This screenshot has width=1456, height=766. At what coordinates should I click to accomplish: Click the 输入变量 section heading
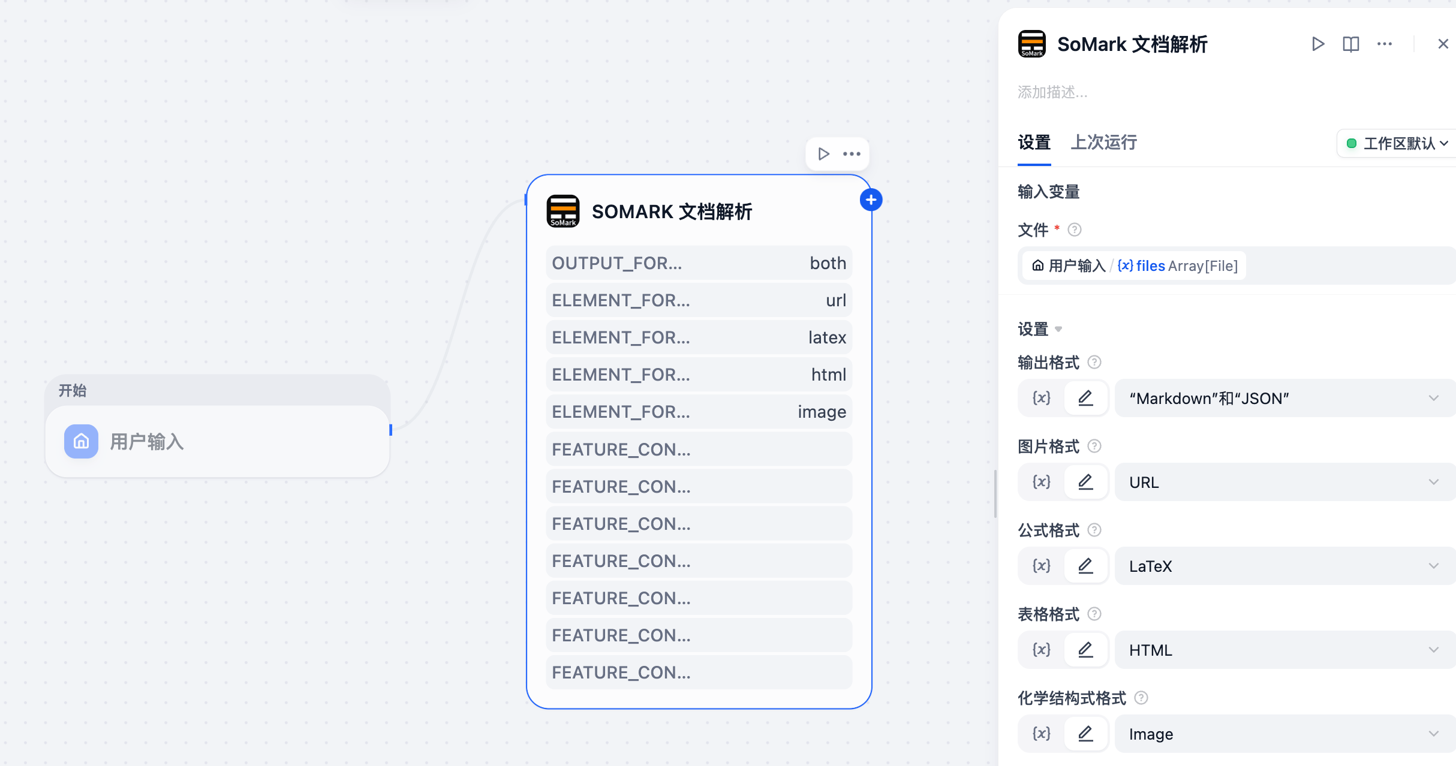point(1049,192)
